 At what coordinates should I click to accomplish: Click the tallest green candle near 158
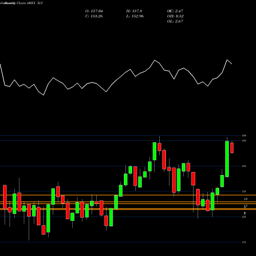point(227,159)
